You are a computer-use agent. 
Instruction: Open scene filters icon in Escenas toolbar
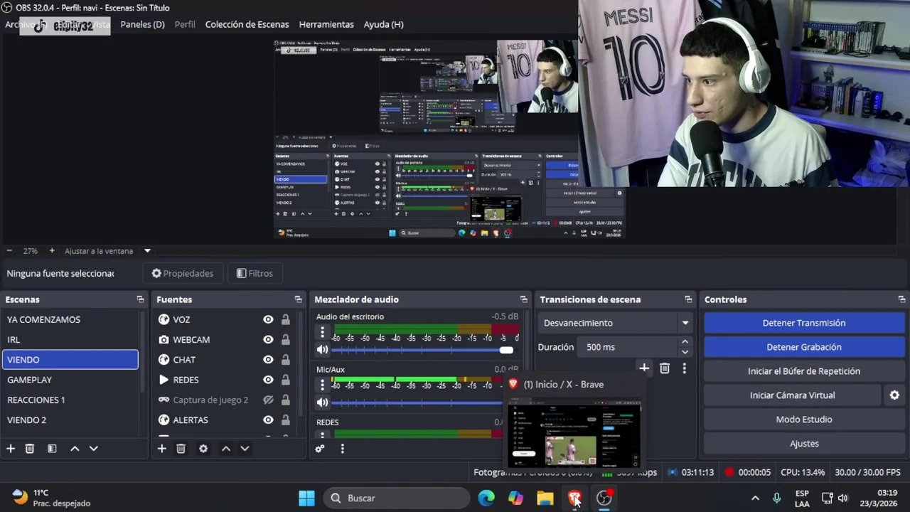point(52,449)
